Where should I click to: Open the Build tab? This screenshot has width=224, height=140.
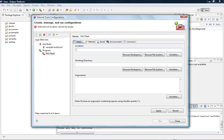(x=101, y=42)
